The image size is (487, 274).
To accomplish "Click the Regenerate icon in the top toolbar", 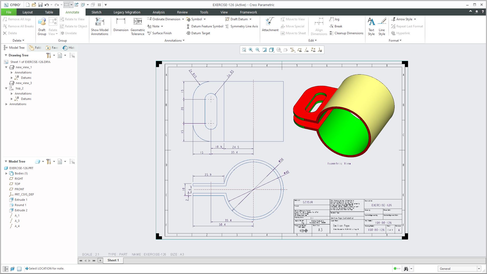I will pos(76,5).
